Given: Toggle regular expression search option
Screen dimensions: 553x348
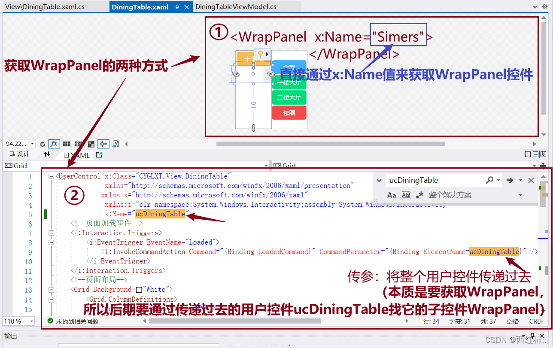Looking at the screenshot, I should tap(420, 195).
